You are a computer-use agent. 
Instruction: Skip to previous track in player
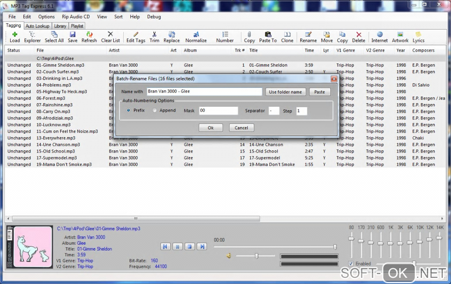[x=165, y=247]
